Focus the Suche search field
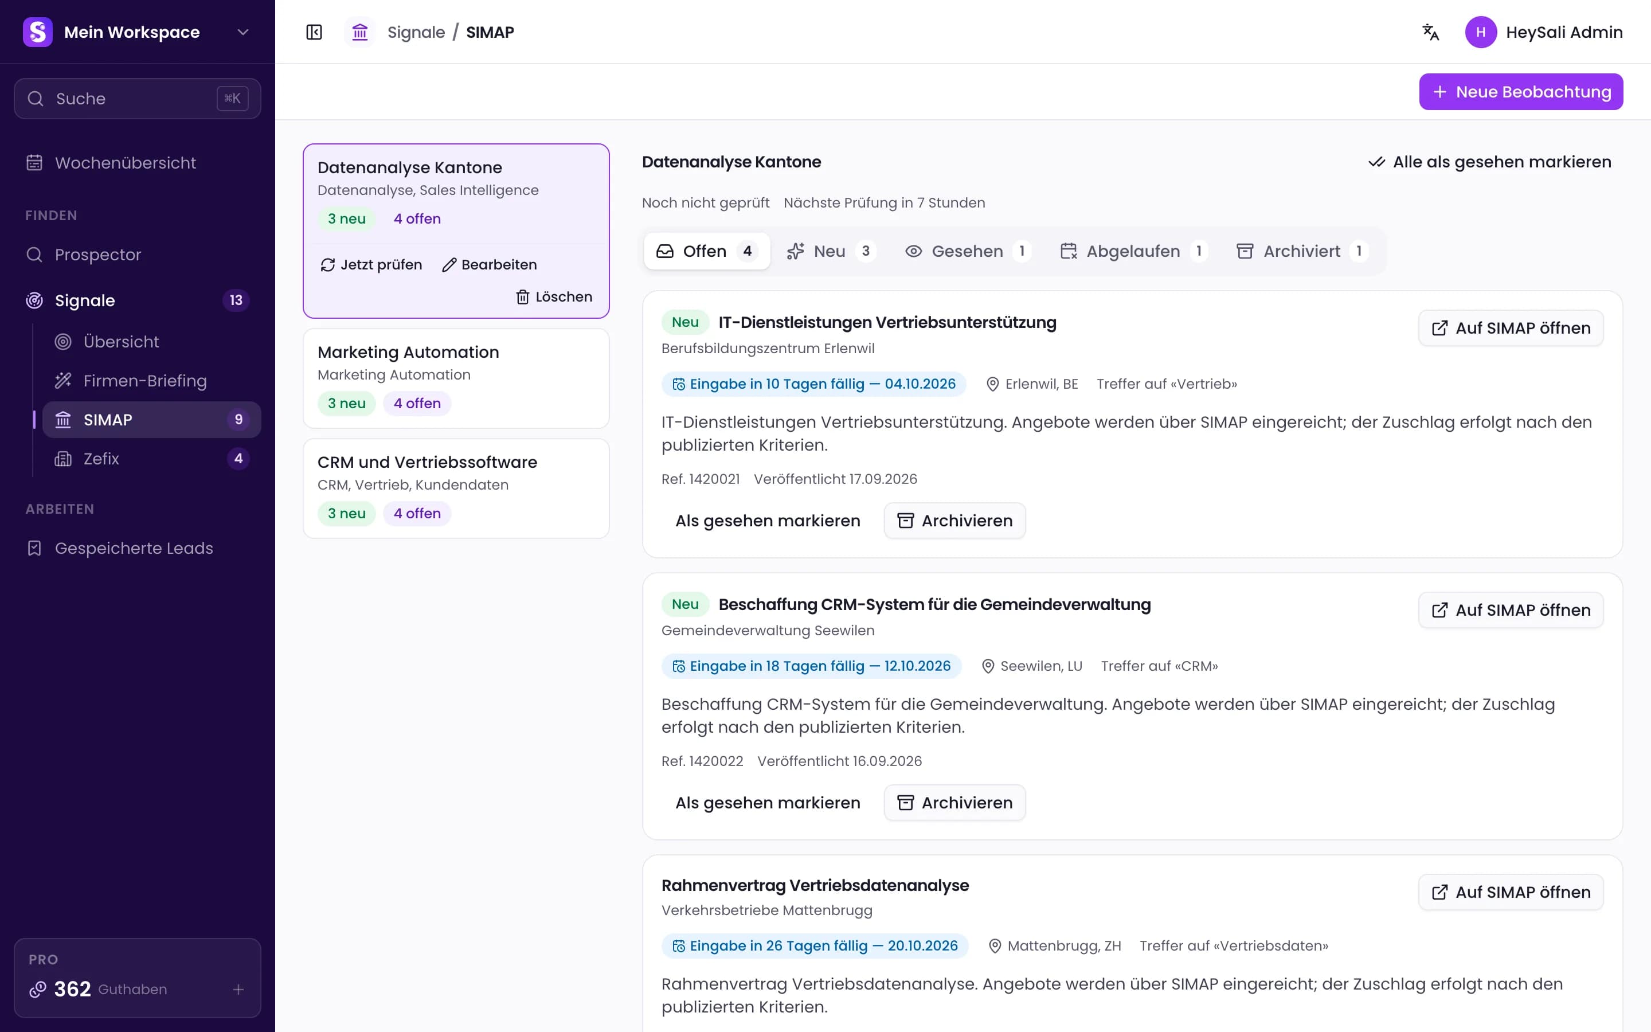Viewport: 1651px width, 1032px height. 137,98
